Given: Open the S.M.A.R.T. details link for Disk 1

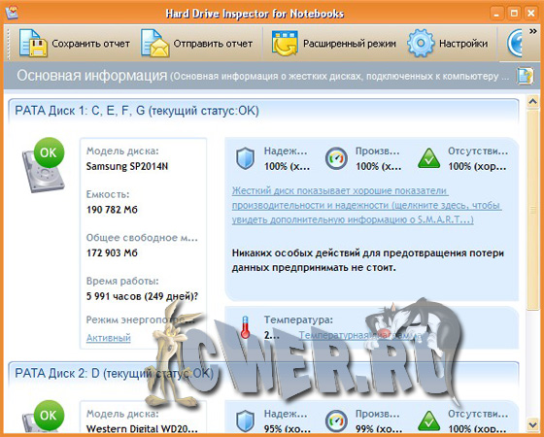Looking at the screenshot, I should coord(366,205).
